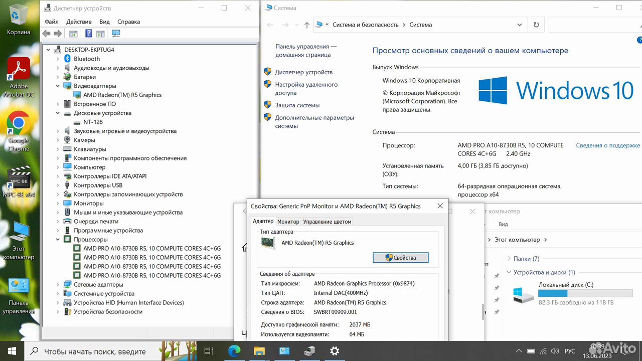Collapse the Дисковые устройства tree node
Screen dimensions: 642x361
(58, 113)
